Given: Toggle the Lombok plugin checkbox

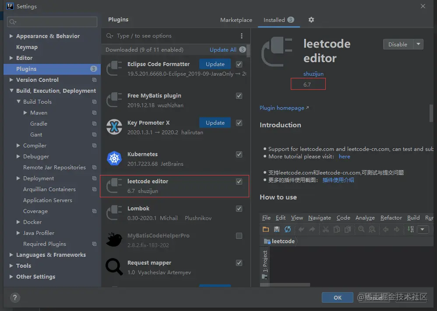Looking at the screenshot, I should [x=239, y=209].
